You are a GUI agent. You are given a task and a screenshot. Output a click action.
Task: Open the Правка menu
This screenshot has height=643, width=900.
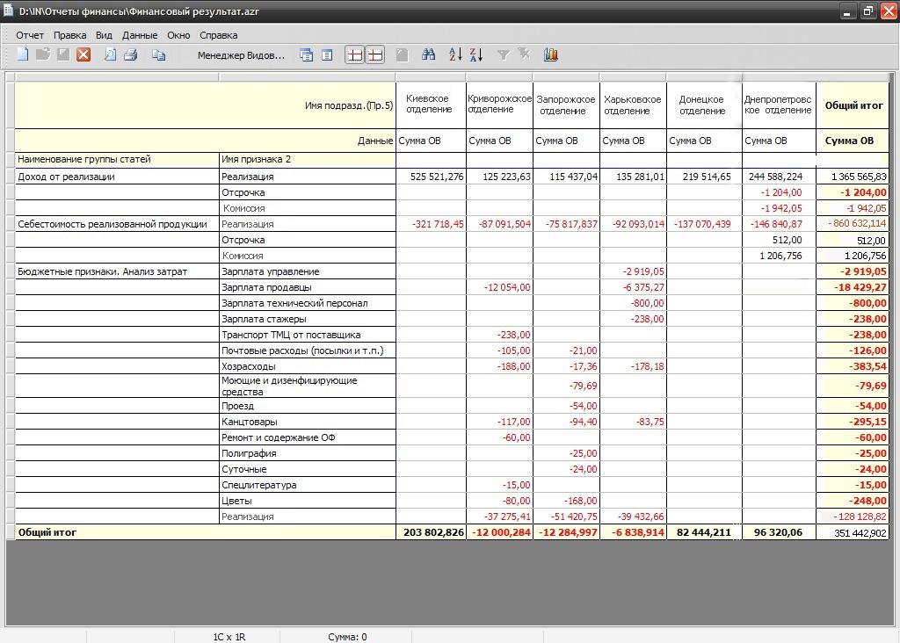click(70, 35)
